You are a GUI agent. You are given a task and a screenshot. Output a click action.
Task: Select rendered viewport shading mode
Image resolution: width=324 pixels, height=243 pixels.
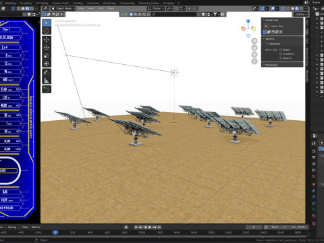point(301,9)
